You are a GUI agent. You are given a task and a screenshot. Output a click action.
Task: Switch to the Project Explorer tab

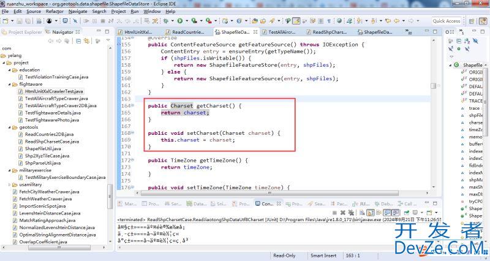pyautogui.click(x=22, y=32)
